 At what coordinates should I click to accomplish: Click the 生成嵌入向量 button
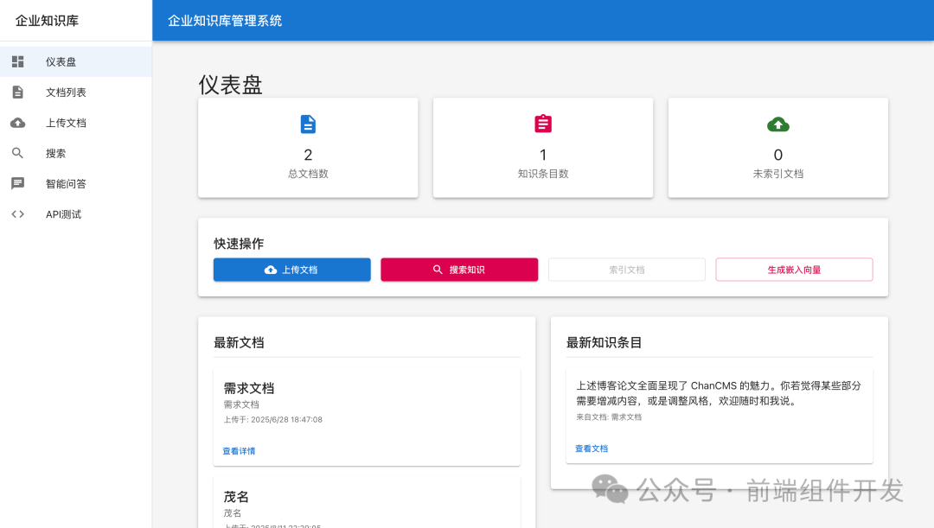coord(794,269)
